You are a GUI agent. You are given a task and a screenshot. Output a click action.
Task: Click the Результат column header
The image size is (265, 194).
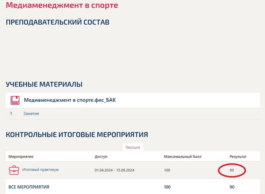coord(238,157)
